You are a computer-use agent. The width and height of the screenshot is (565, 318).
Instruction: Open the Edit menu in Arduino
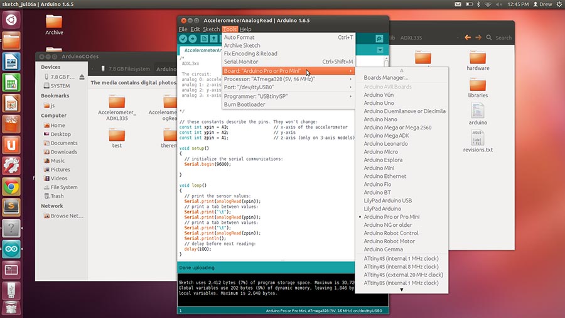pos(195,29)
